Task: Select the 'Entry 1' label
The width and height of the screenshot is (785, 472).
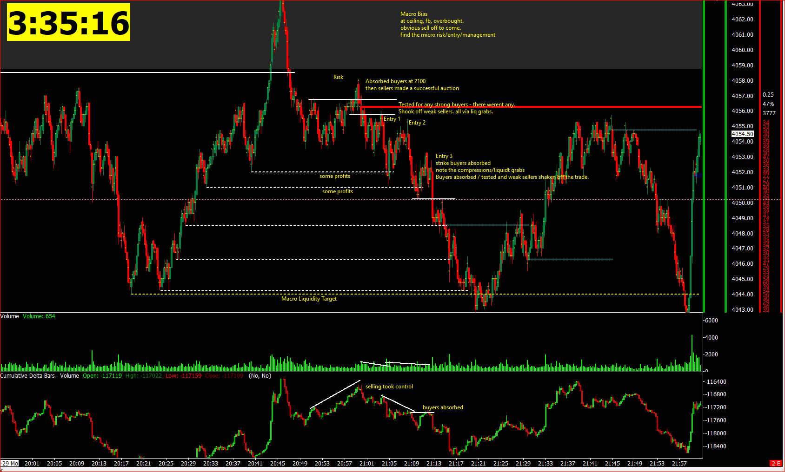Action: 392,119
